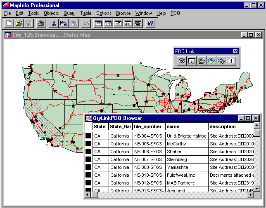Click the globe-gear icon in PDQ Link

(x=221, y=61)
